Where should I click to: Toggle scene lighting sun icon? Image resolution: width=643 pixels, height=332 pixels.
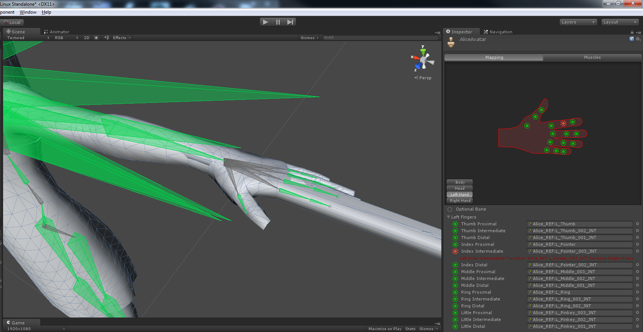[x=96, y=38]
